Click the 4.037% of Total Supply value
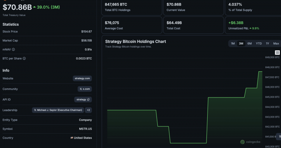281x148 pixels. coord(235,4)
